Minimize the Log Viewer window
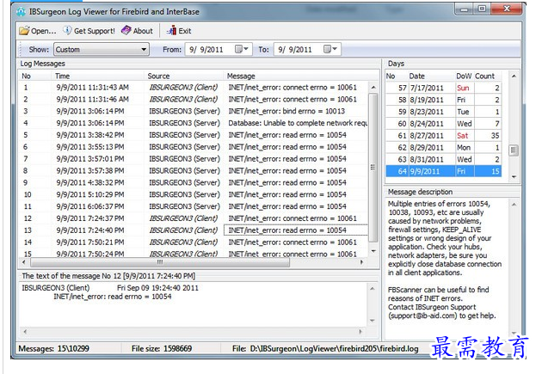This screenshot has width=536, height=374. pos(465,9)
